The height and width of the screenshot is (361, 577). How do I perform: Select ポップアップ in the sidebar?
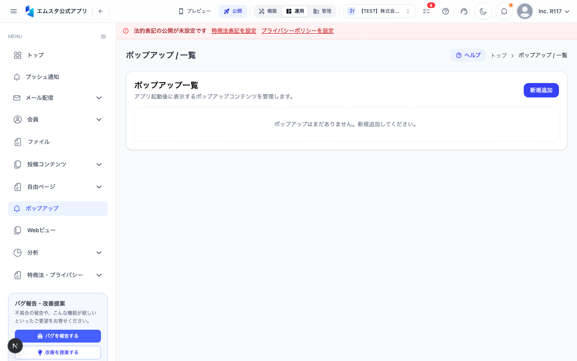click(x=58, y=209)
